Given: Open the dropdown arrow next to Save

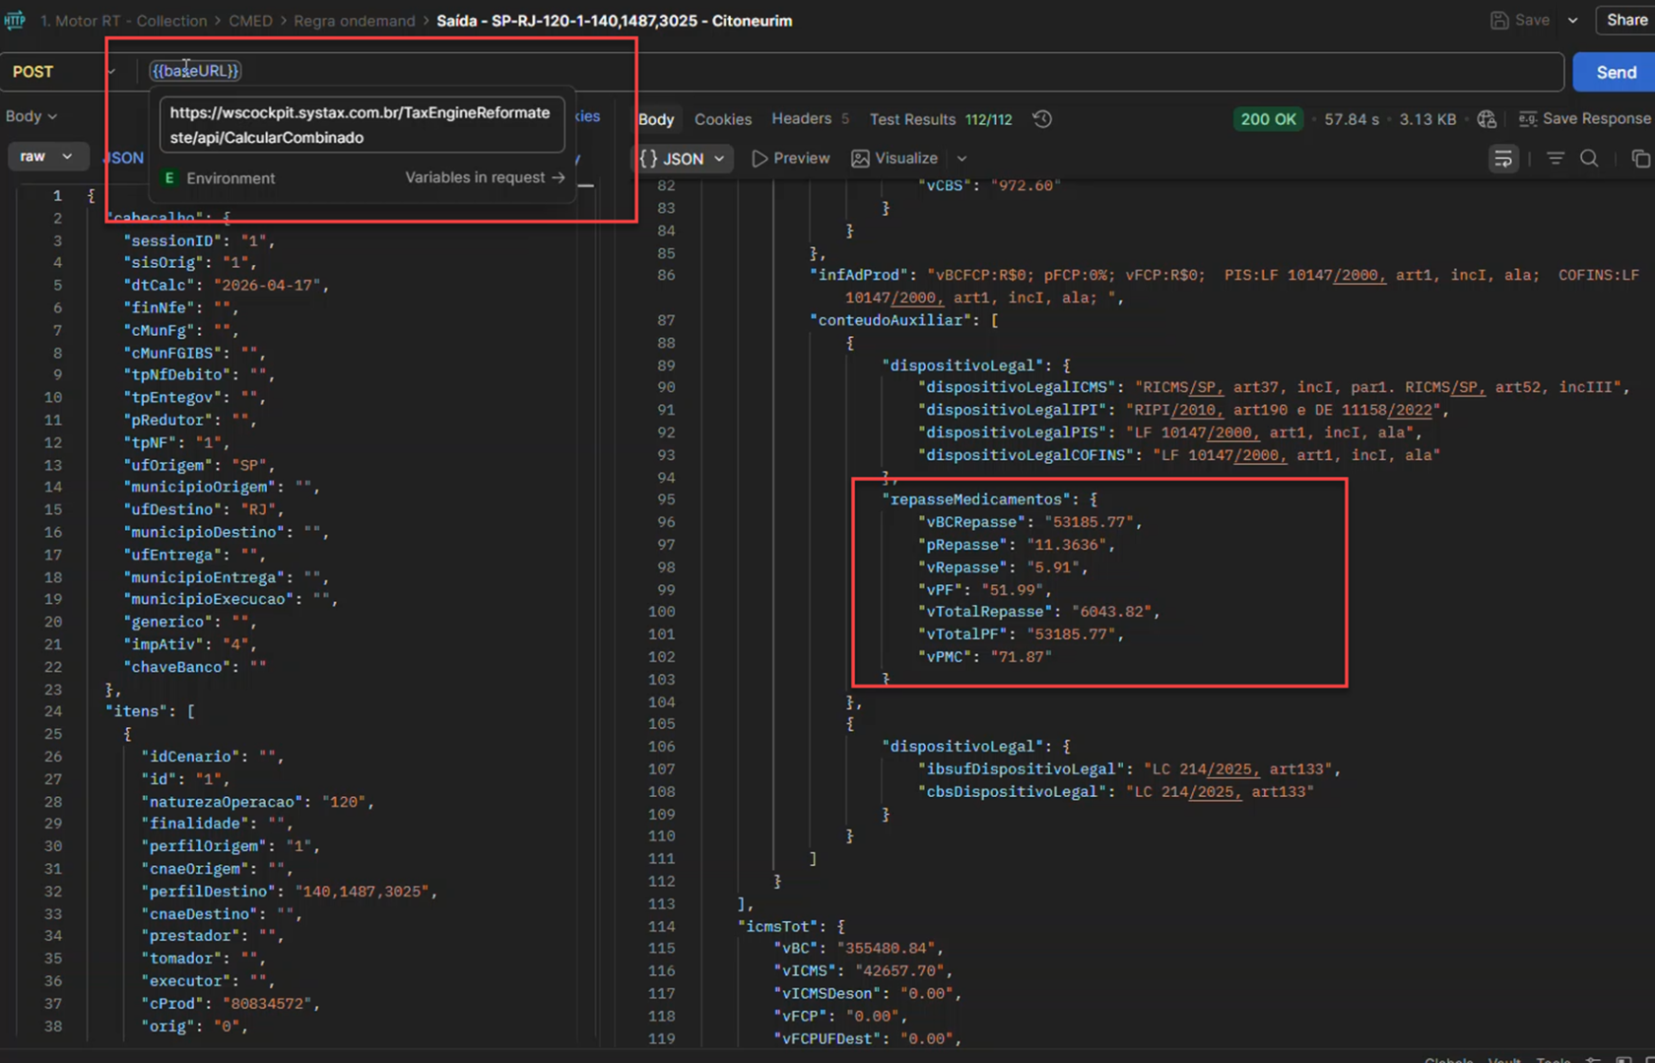Looking at the screenshot, I should (x=1573, y=20).
